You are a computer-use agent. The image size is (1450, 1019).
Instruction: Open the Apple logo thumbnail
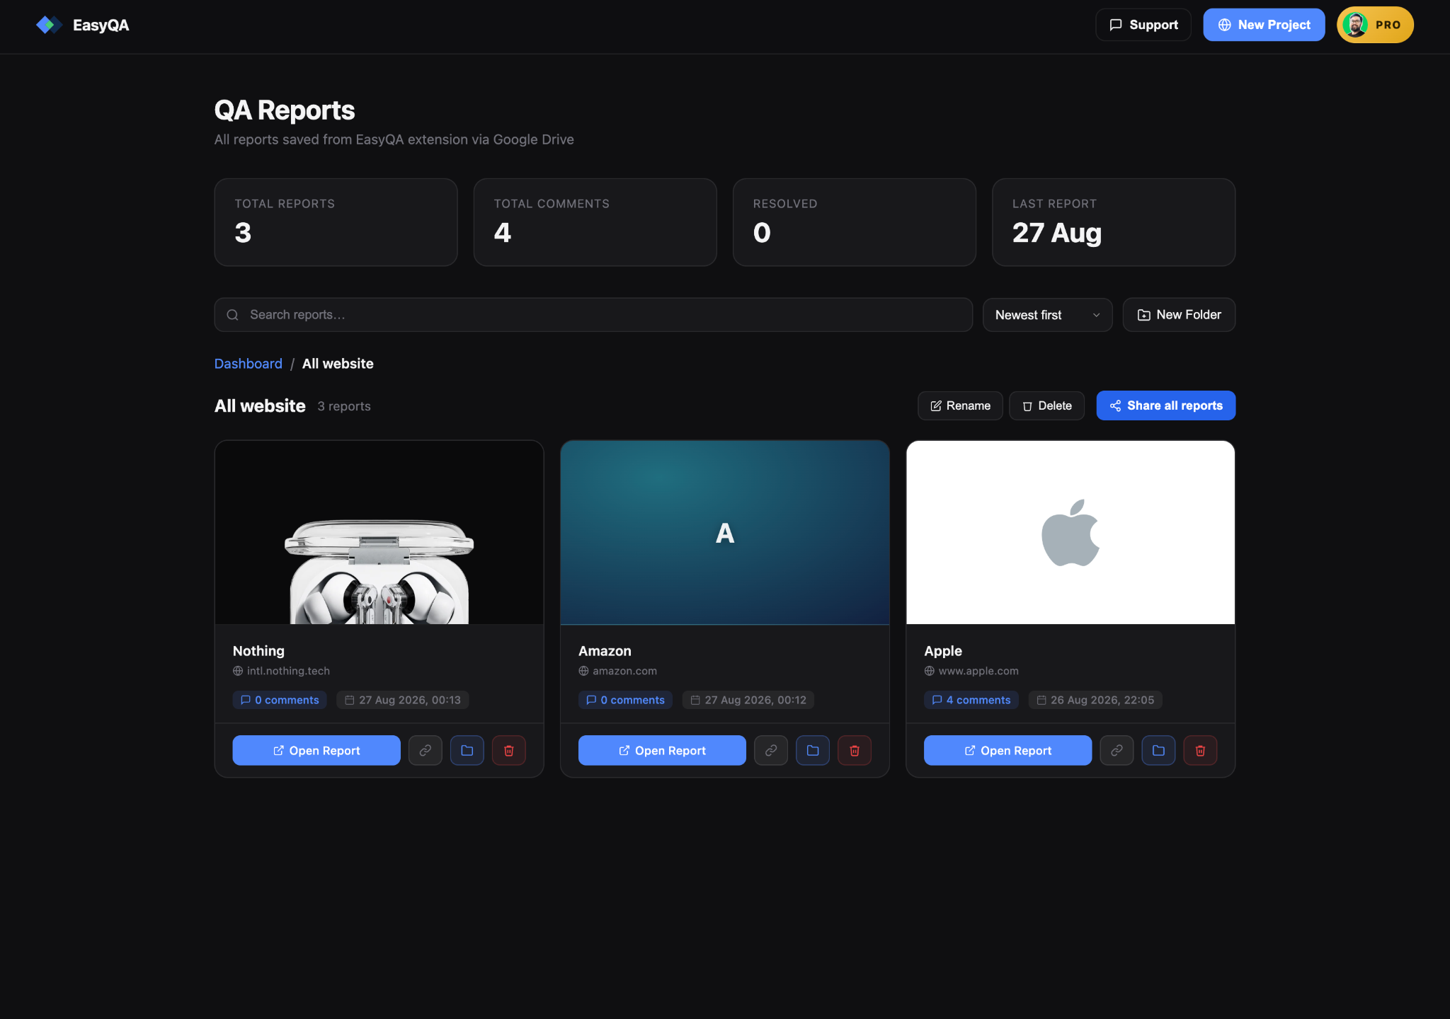(x=1071, y=532)
